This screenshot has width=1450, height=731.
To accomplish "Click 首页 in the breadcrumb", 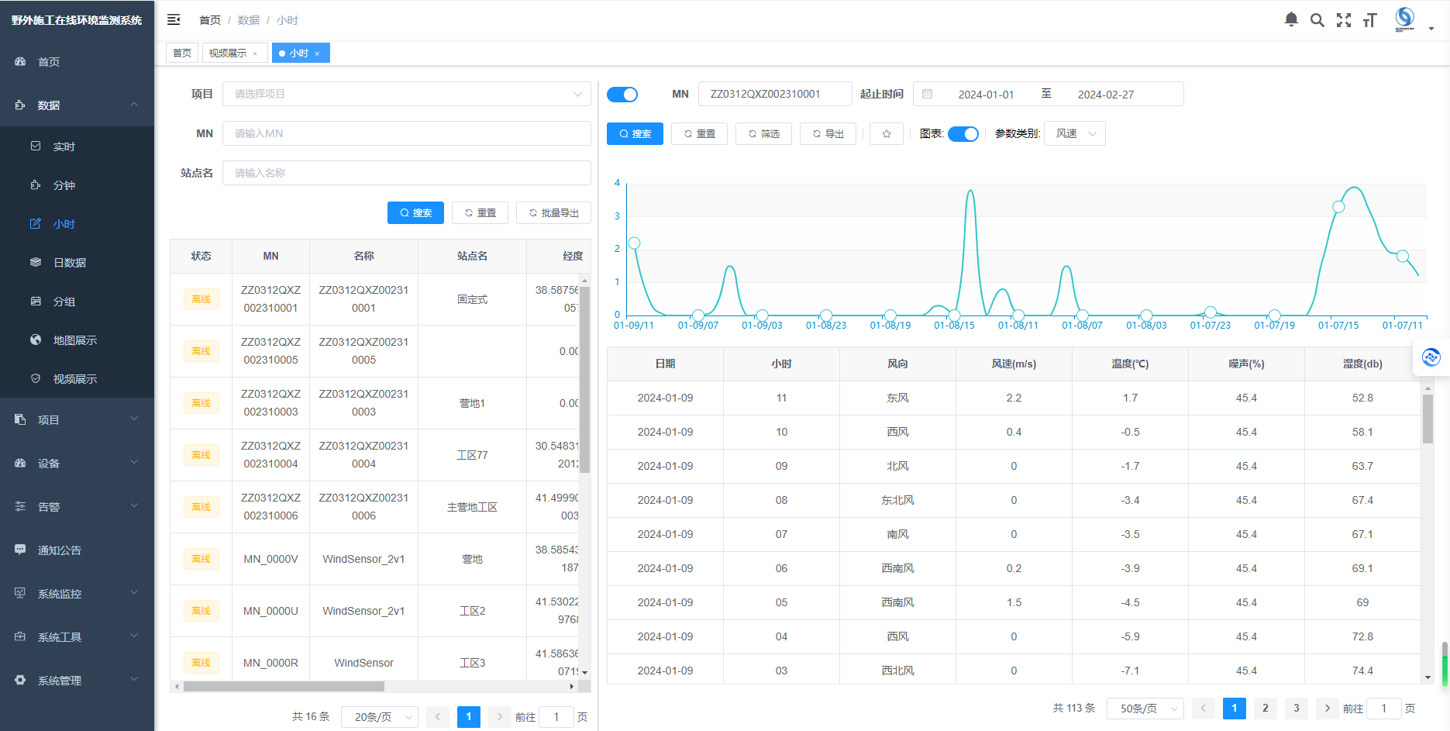I will pos(210,20).
